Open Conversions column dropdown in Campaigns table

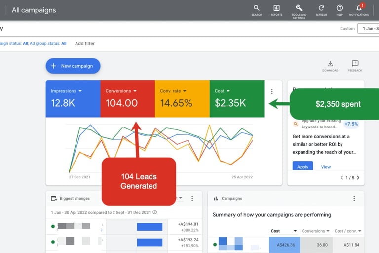pos(328,231)
